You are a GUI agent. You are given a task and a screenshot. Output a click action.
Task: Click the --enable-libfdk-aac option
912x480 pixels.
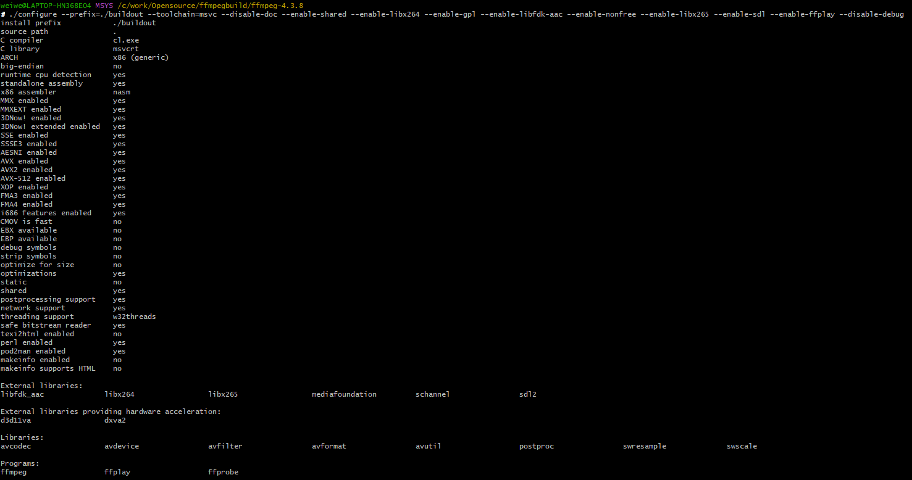pos(521,14)
